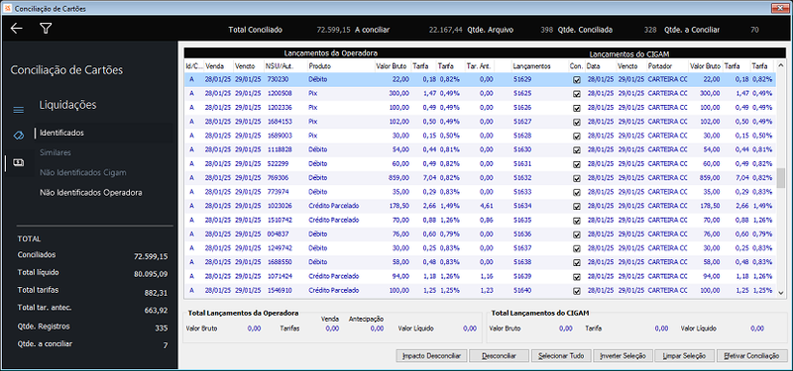Go back using the left arrow icon

coord(17,29)
